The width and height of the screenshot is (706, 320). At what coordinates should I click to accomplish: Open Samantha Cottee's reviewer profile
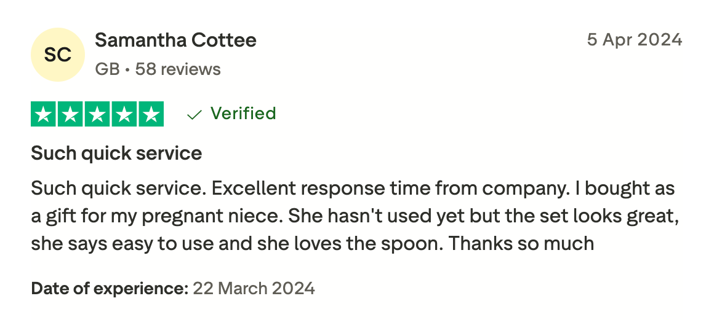175,41
